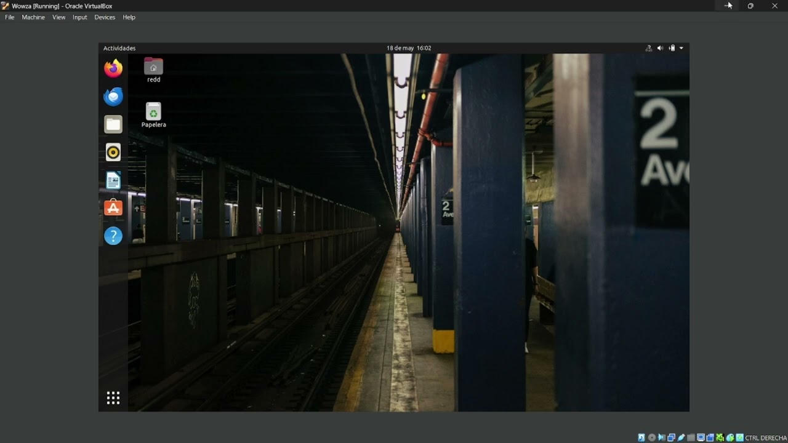Viewport: 788px width, 443px height.
Task: Minimize the VirtualBox Wowza window
Action: tap(727, 6)
